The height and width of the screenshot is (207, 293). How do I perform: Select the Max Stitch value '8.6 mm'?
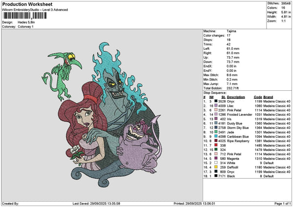[x=232, y=75]
